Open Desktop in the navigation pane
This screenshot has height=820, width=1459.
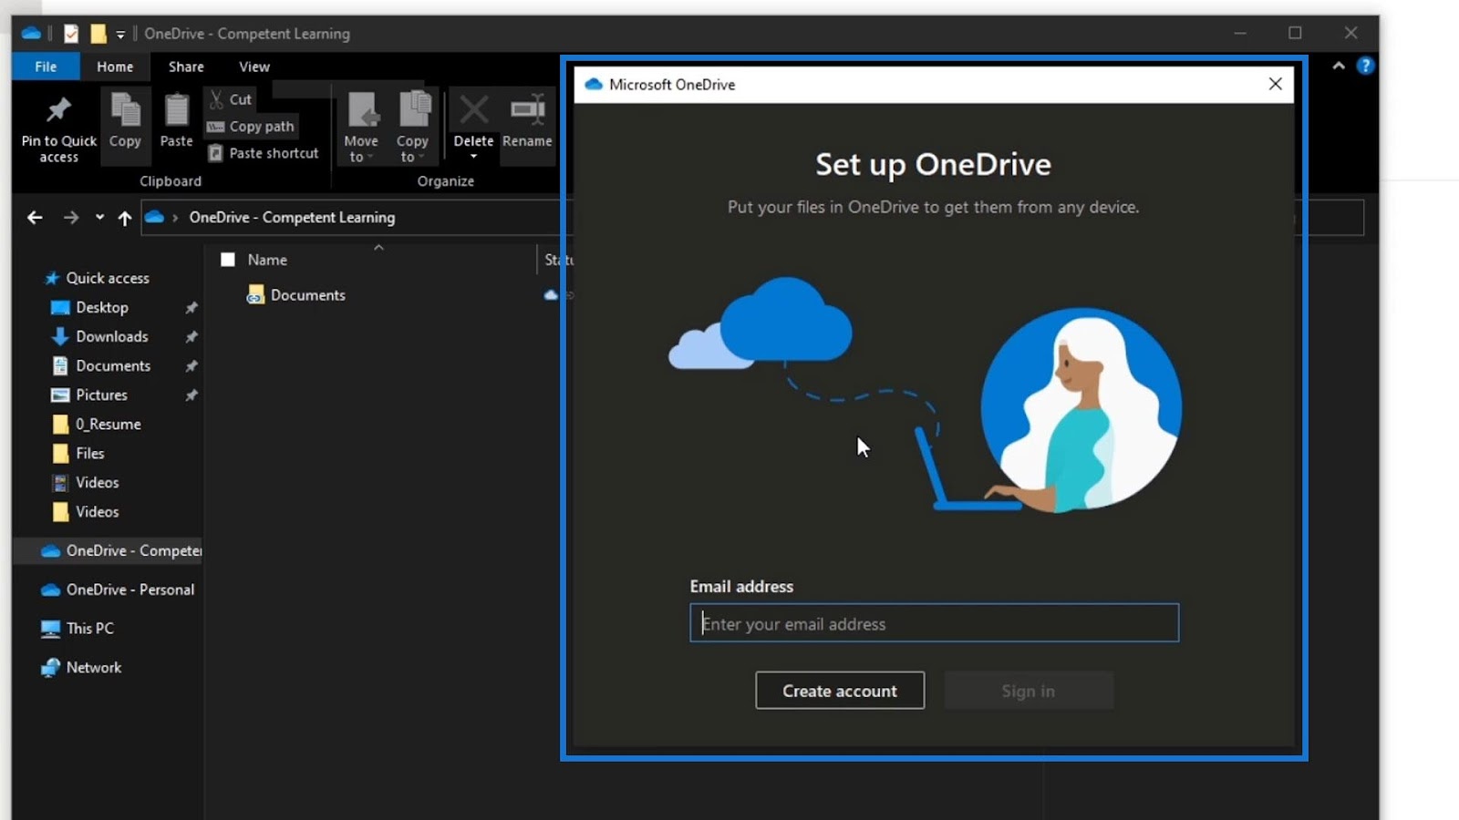click(102, 307)
